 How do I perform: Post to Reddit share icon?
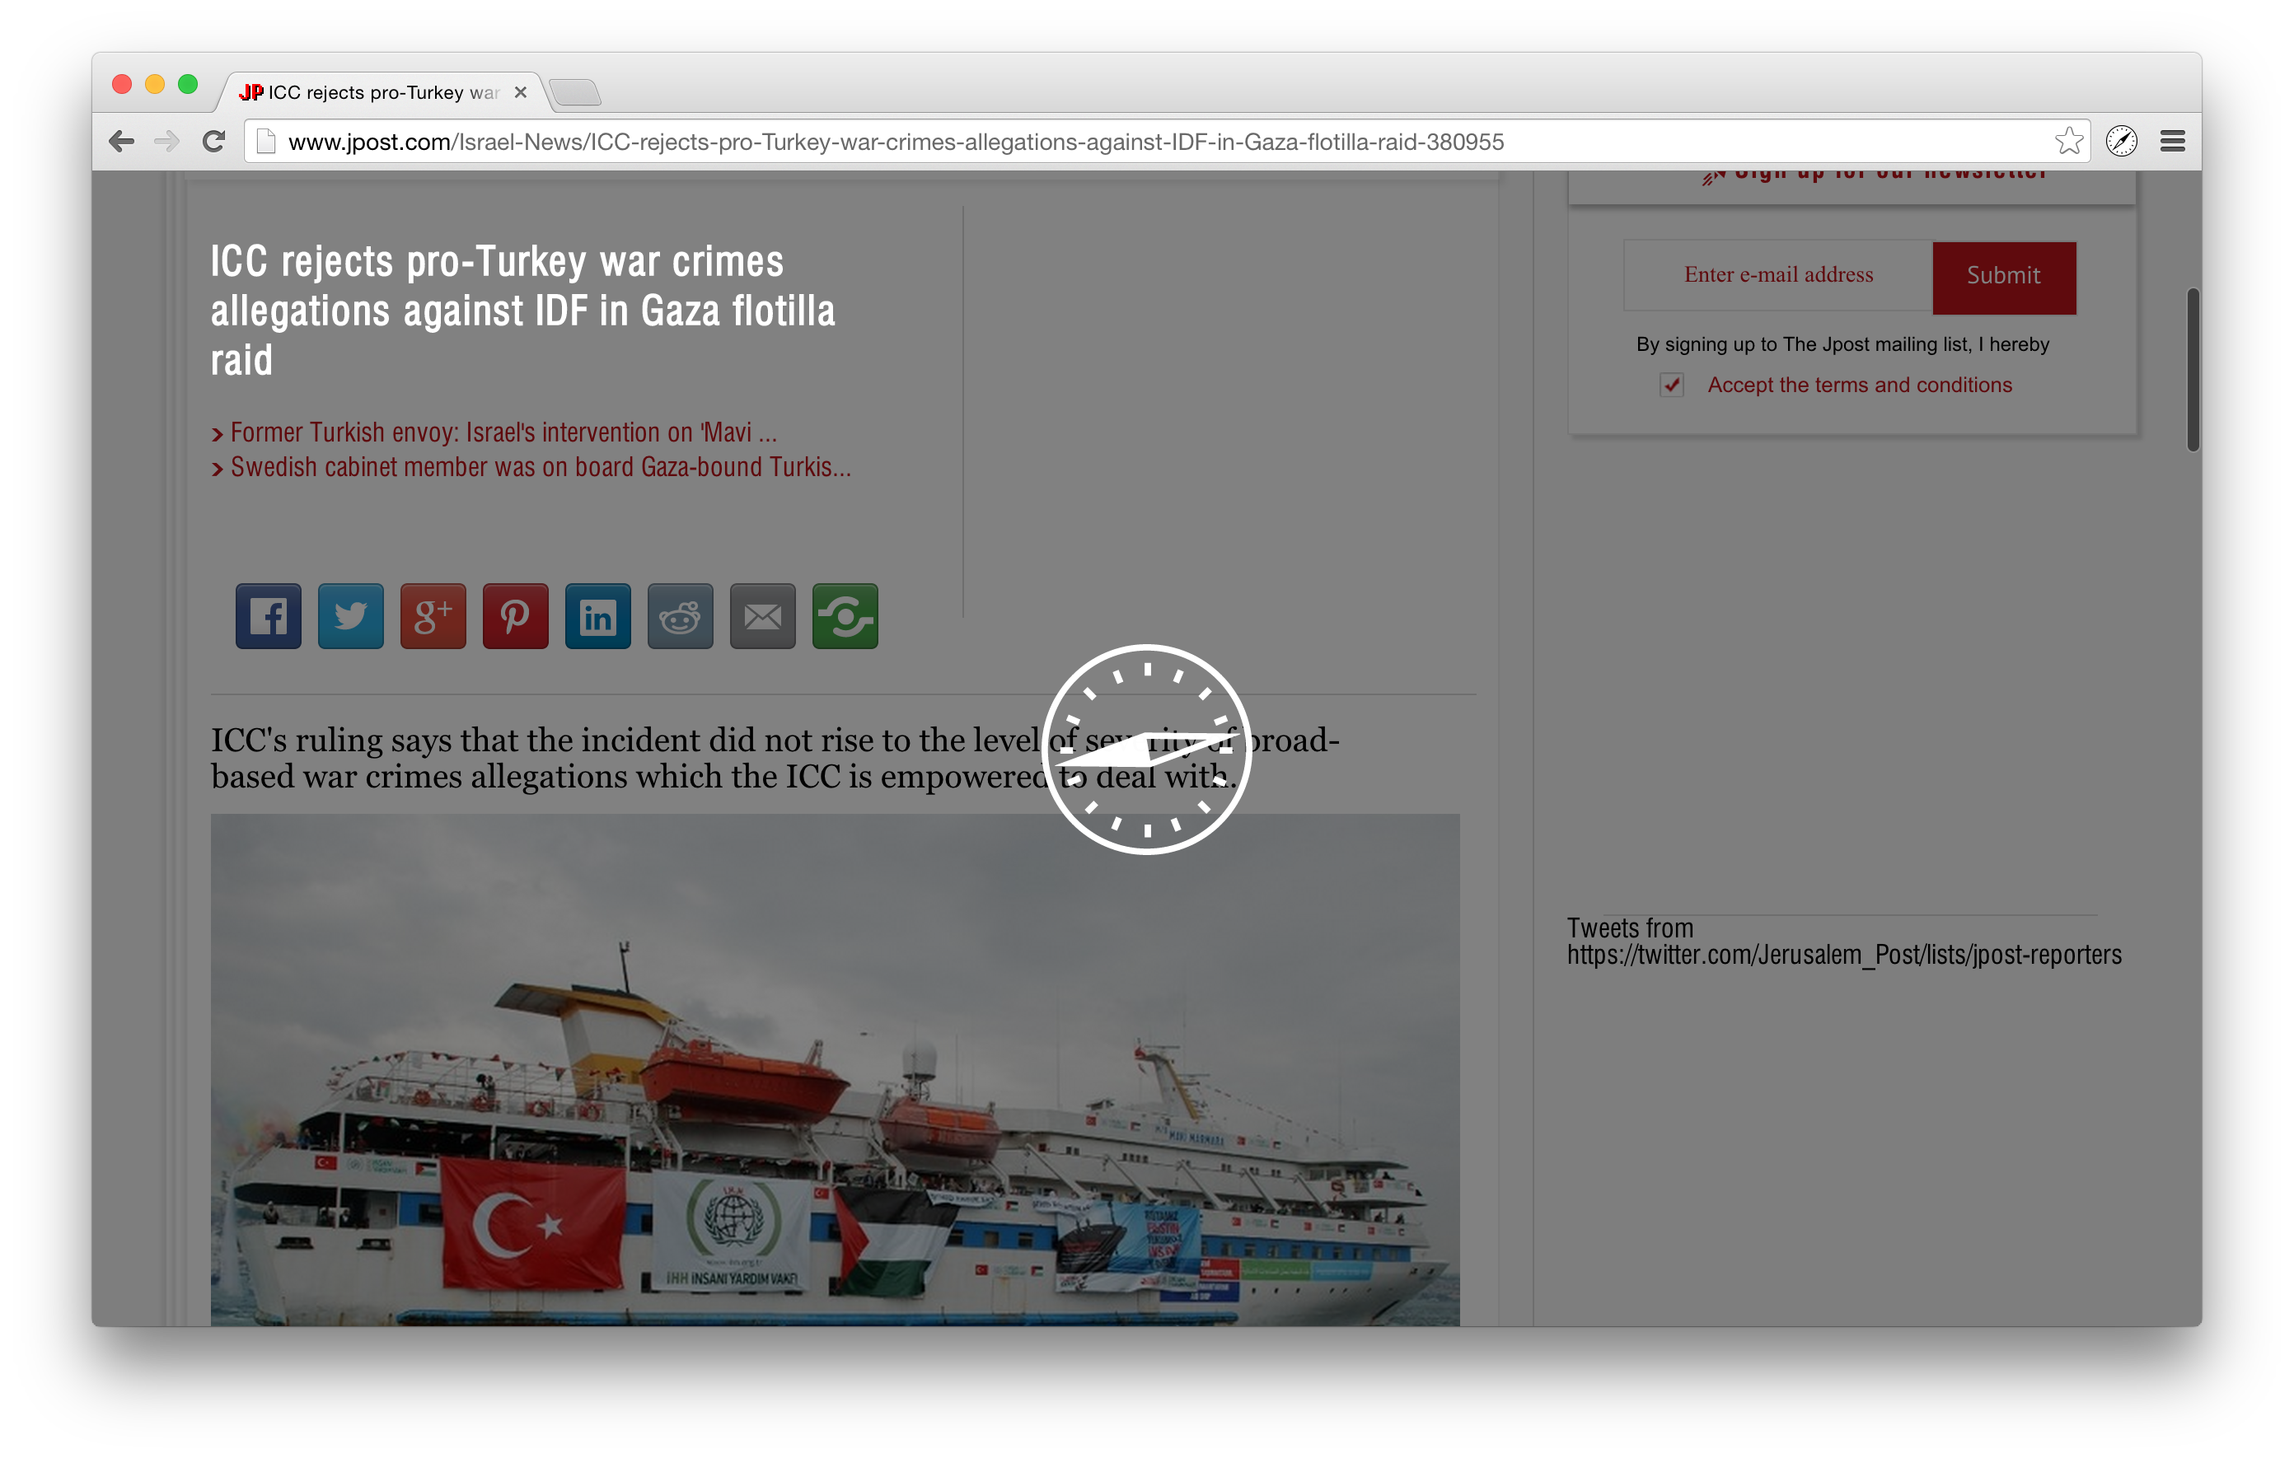tap(680, 616)
